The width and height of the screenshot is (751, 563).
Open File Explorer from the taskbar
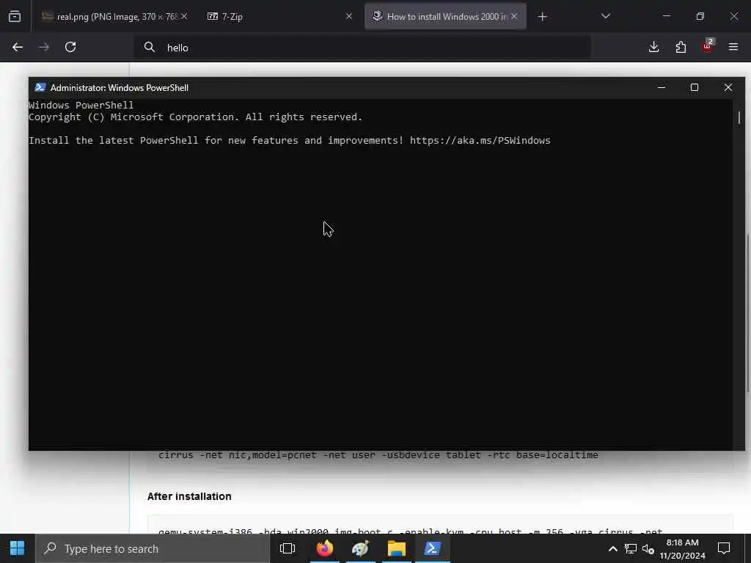click(397, 548)
